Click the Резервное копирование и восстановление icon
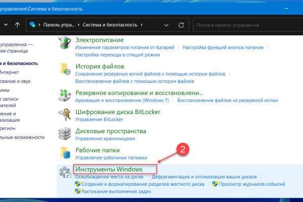This screenshot has width=303, height=202. click(x=64, y=96)
